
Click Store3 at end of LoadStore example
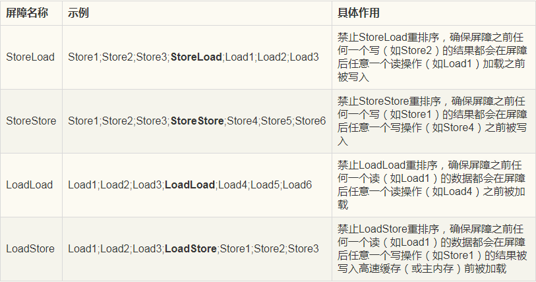pyautogui.click(x=303, y=248)
